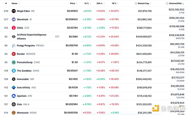Click the Volume(24h) info icon
The width and height of the screenshot is (189, 115).
click(167, 3)
